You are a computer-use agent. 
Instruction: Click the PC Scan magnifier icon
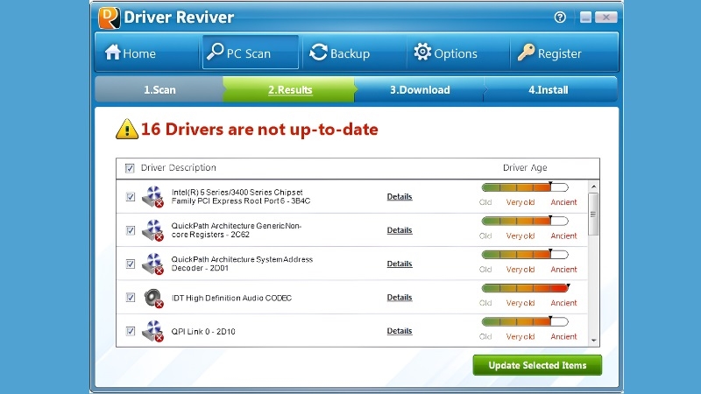(x=215, y=52)
